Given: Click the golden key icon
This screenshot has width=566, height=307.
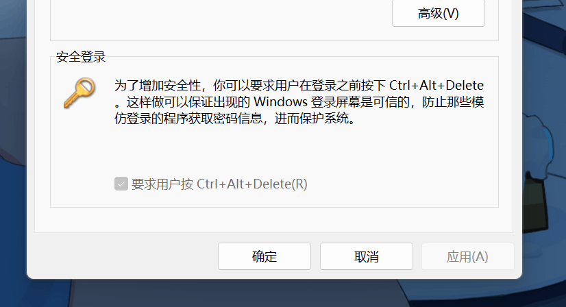Looking at the screenshot, I should coord(79,93).
